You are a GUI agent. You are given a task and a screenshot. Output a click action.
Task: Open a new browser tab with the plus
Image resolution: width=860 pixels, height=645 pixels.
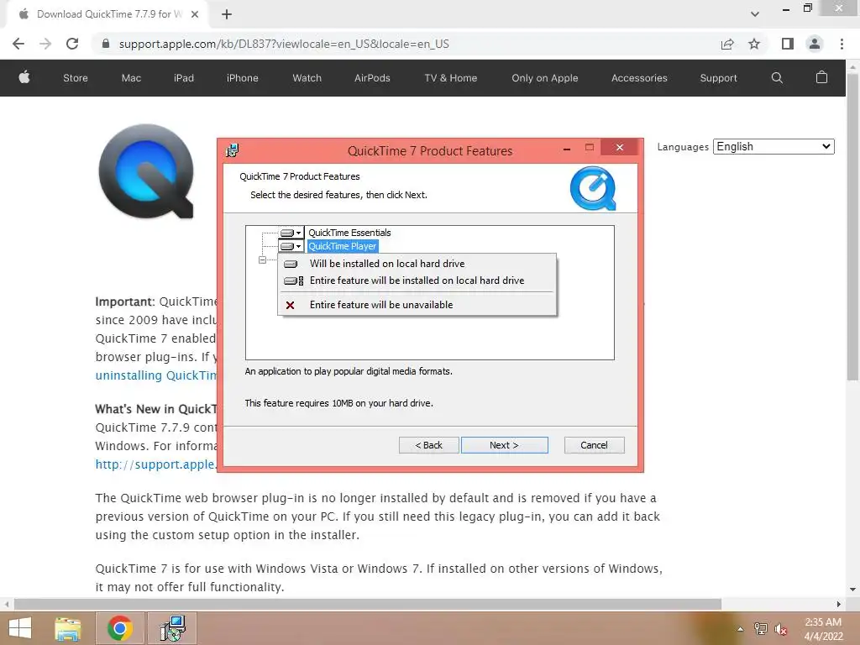[227, 14]
